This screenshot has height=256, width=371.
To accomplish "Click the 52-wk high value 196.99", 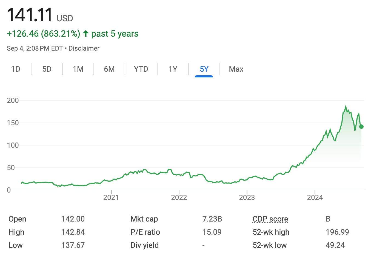I will pyautogui.click(x=337, y=232).
